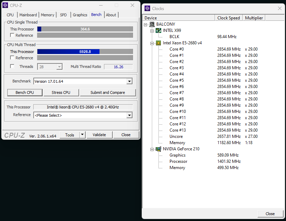The height and width of the screenshot is (221, 286).
Task: Click the Clock Speed column header
Action: (228, 18)
